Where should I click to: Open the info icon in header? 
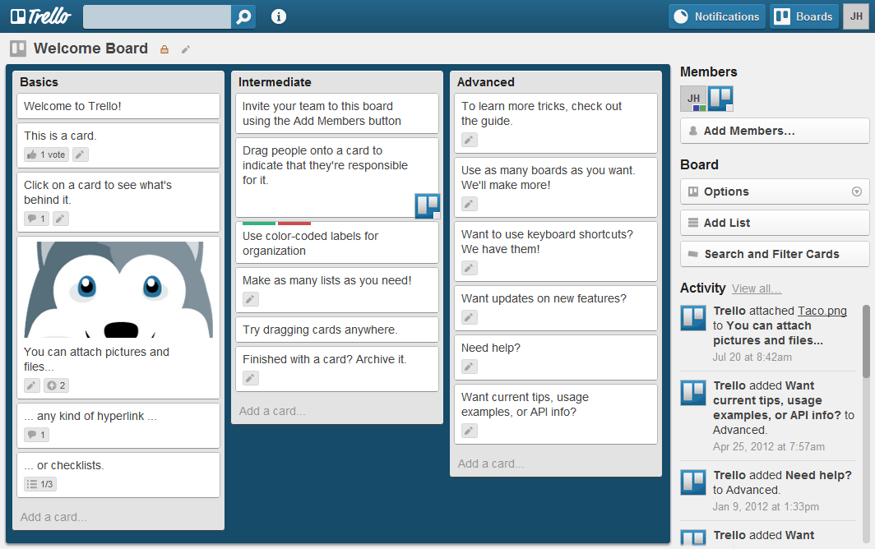(279, 16)
